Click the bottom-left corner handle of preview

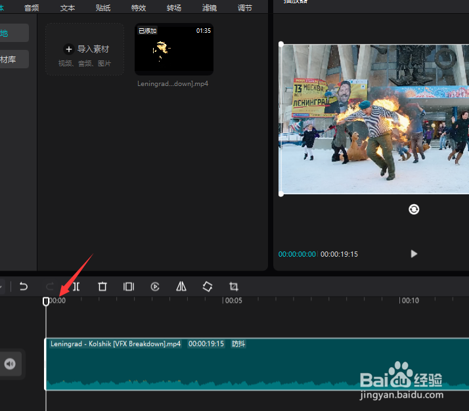click(x=281, y=194)
